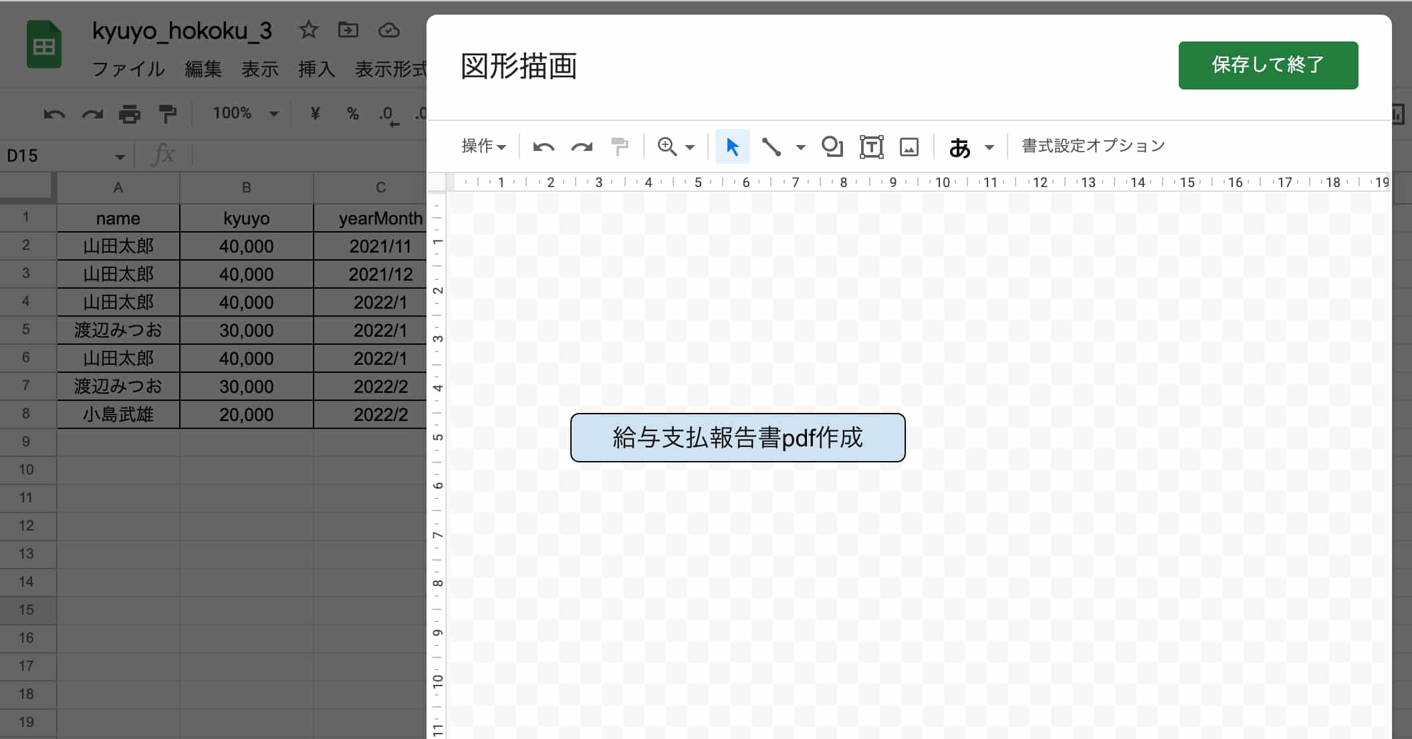Expand the input tools dropdown arrow
Screen dimensions: 1412x739
coord(989,147)
